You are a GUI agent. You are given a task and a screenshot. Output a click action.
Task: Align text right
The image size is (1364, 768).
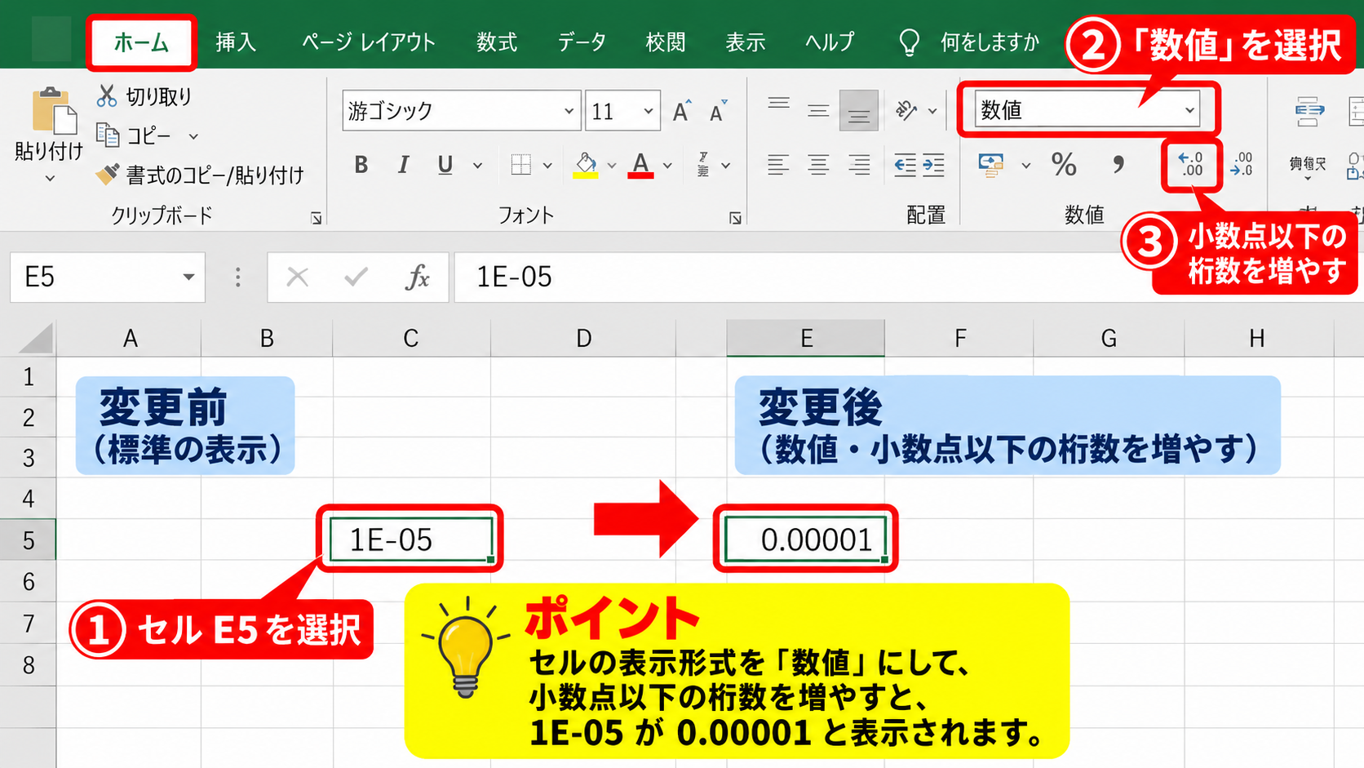[x=858, y=165]
